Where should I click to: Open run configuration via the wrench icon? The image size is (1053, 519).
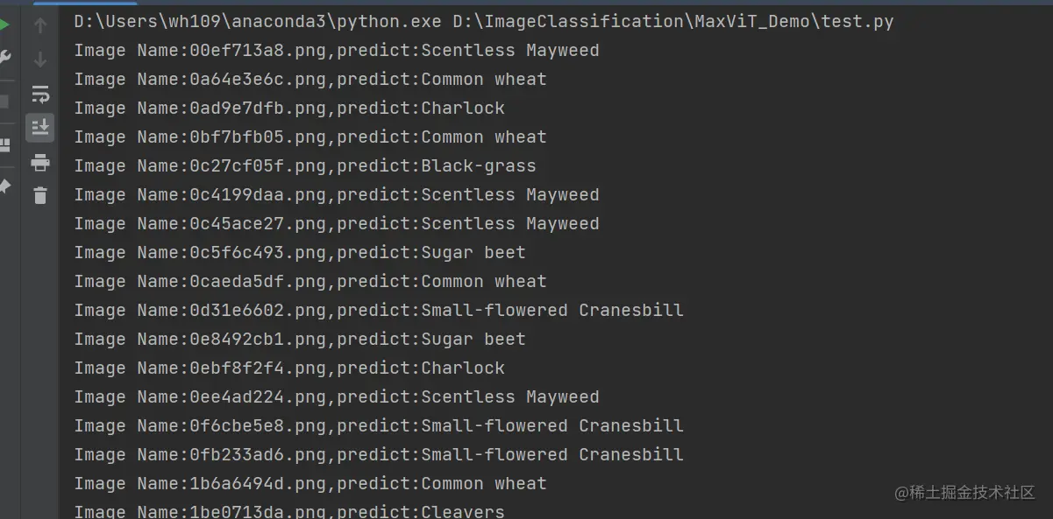pos(4,59)
